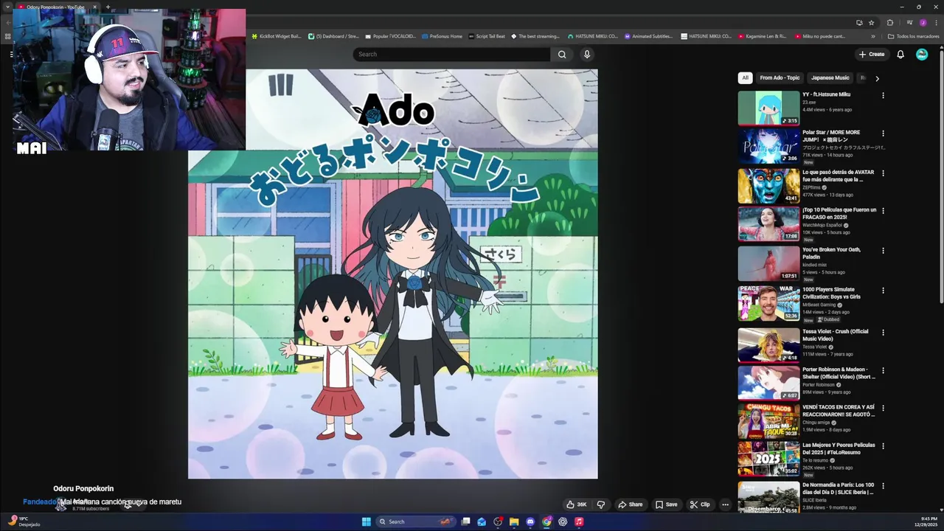944x531 pixels.
Task: Show more bookmarks chevron
Action: click(873, 36)
